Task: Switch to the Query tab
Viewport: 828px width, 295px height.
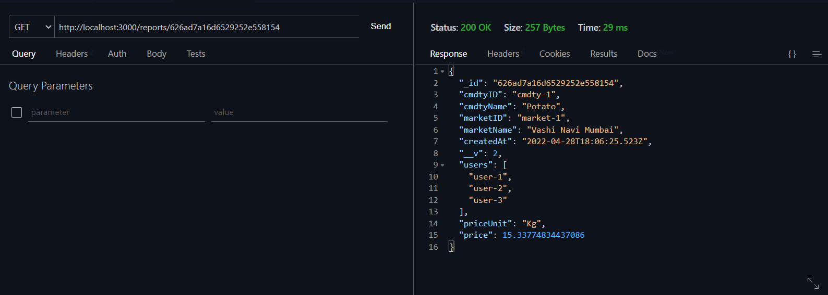Action: [24, 54]
